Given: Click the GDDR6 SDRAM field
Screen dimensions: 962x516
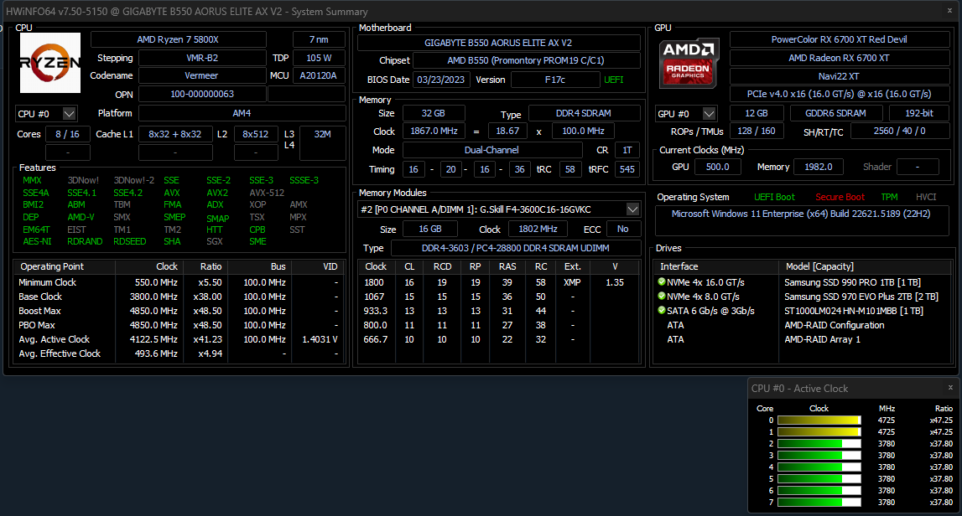Looking at the screenshot, I should click(x=835, y=113).
